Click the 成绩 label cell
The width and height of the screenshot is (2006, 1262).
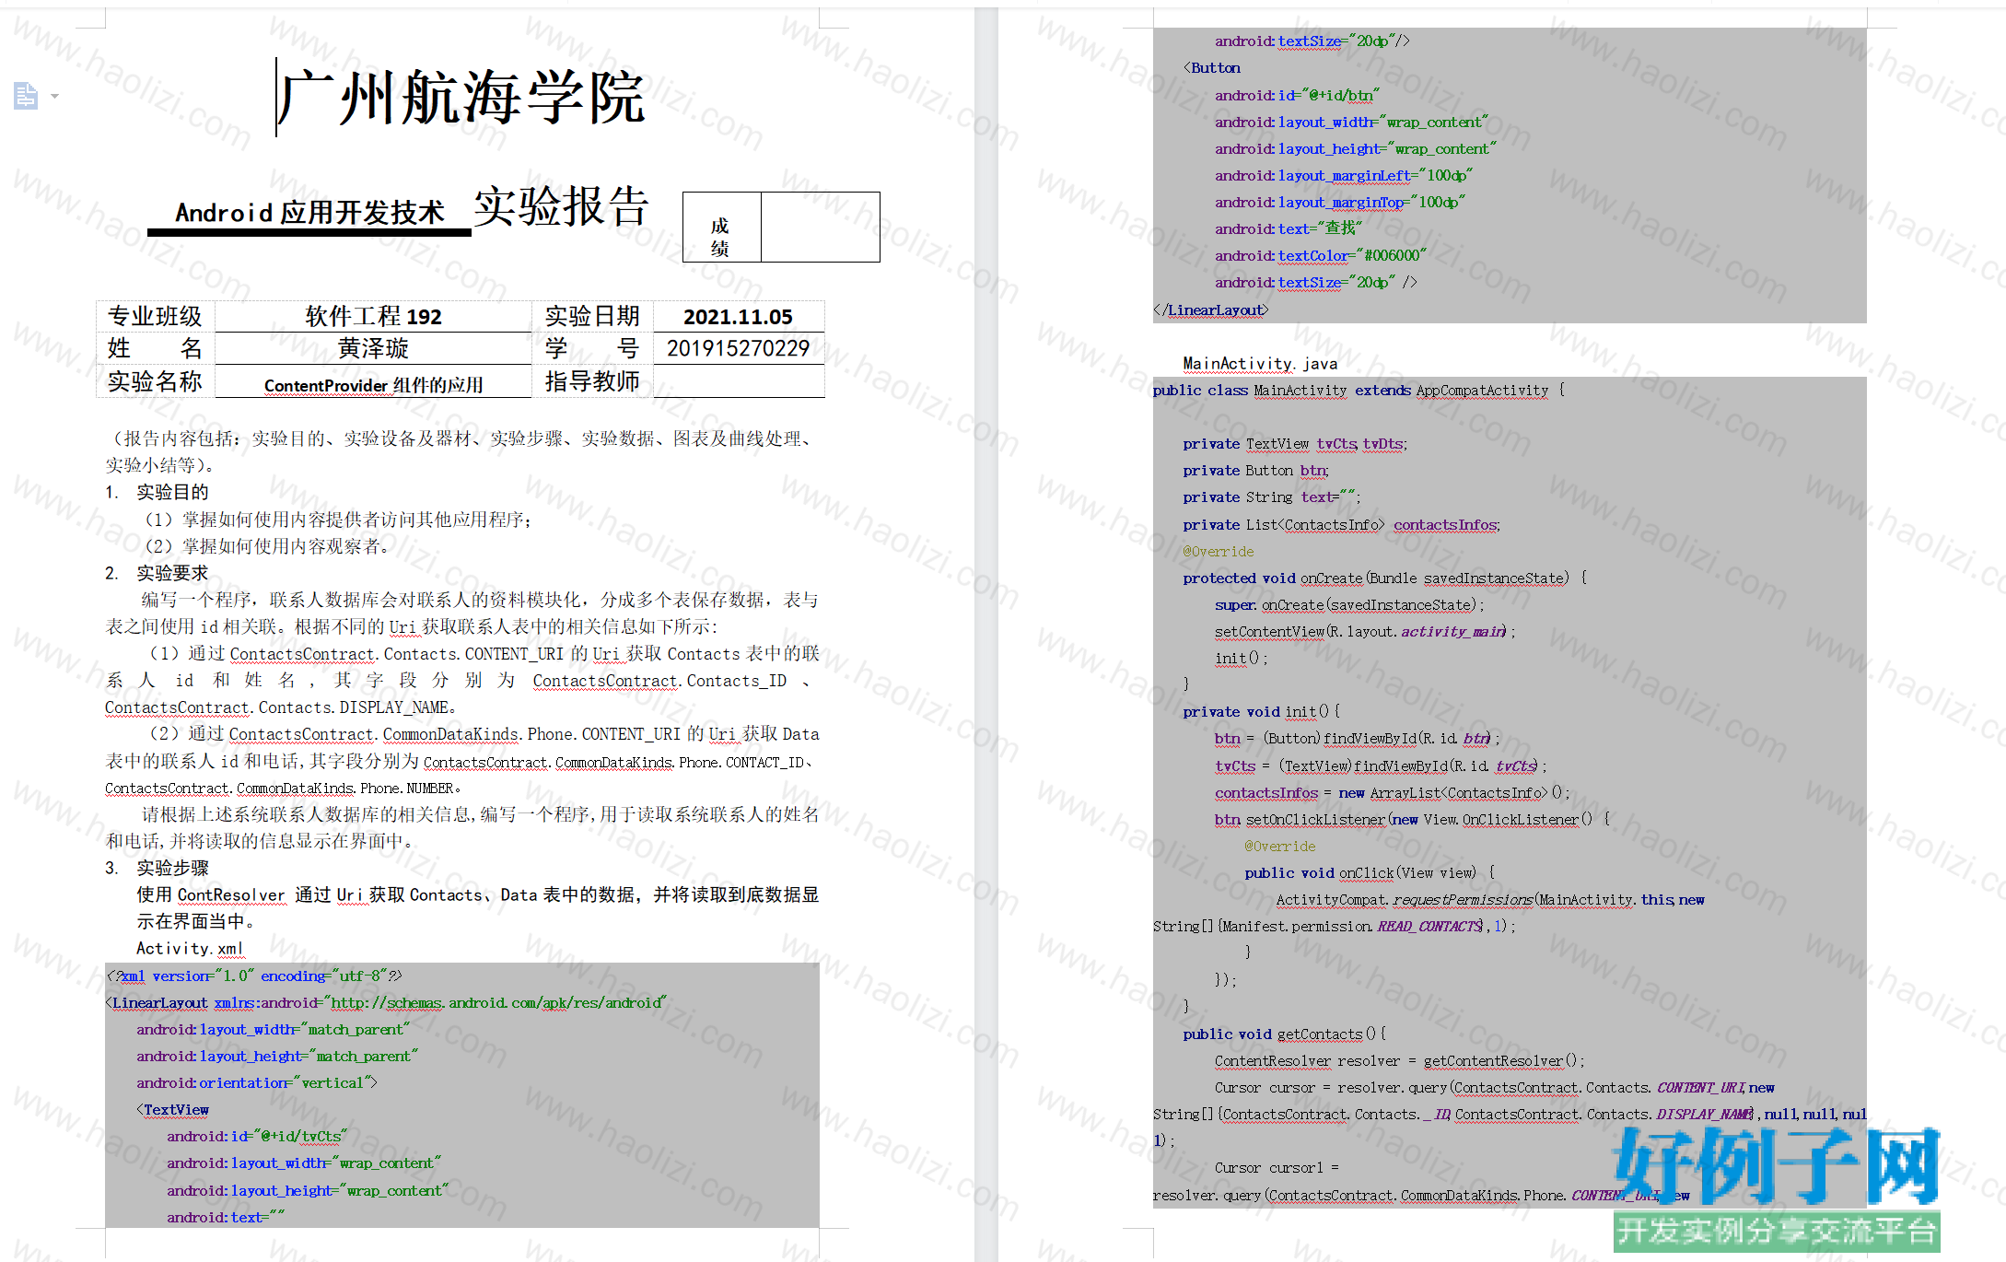(721, 227)
